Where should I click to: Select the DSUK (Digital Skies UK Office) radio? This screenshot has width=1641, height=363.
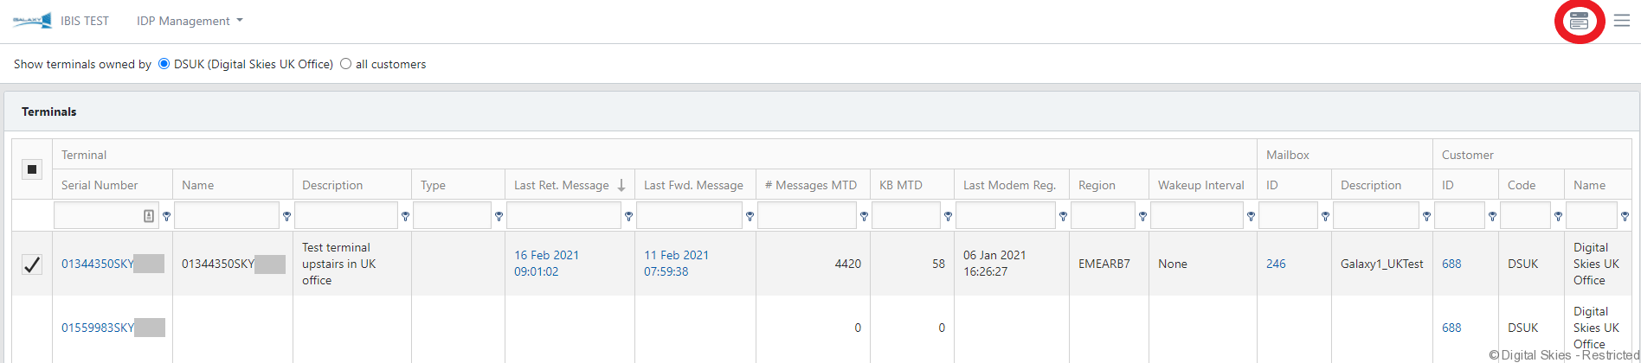point(164,64)
